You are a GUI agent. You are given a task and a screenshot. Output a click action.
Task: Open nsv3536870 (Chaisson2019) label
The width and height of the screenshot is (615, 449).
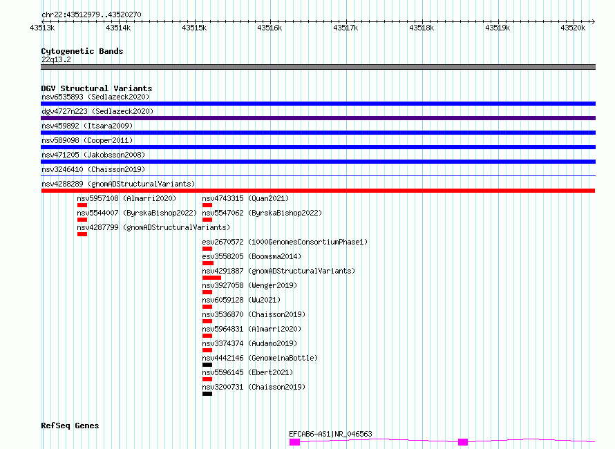(254, 314)
